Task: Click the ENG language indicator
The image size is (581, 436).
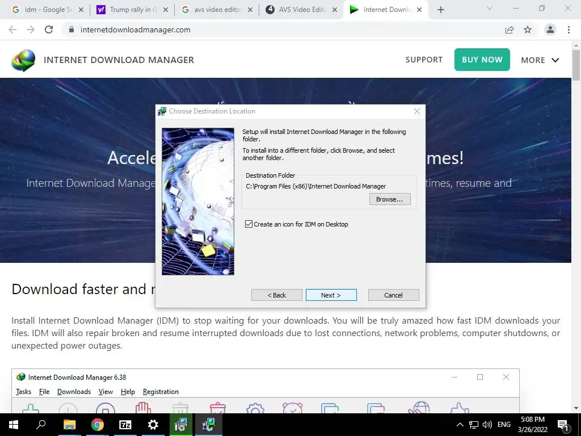Action: [x=504, y=425]
